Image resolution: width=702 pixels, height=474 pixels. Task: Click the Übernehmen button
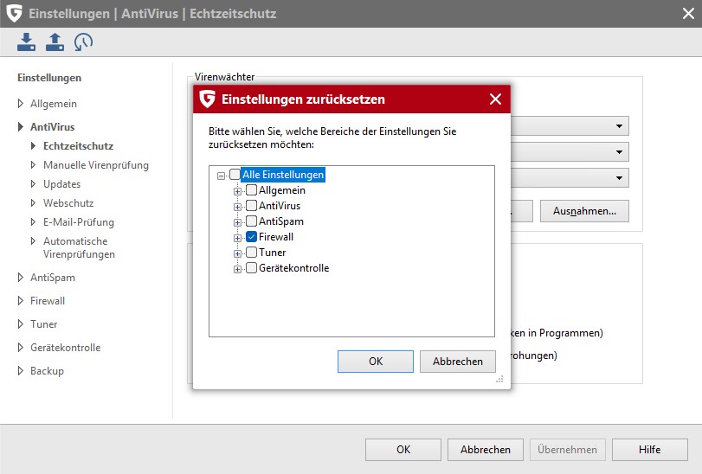coord(567,450)
